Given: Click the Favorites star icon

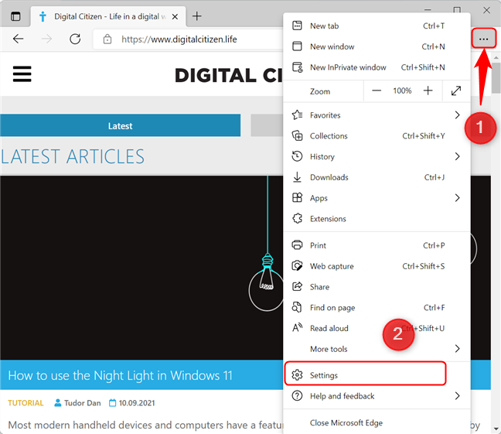Looking at the screenshot, I should coord(297,114).
